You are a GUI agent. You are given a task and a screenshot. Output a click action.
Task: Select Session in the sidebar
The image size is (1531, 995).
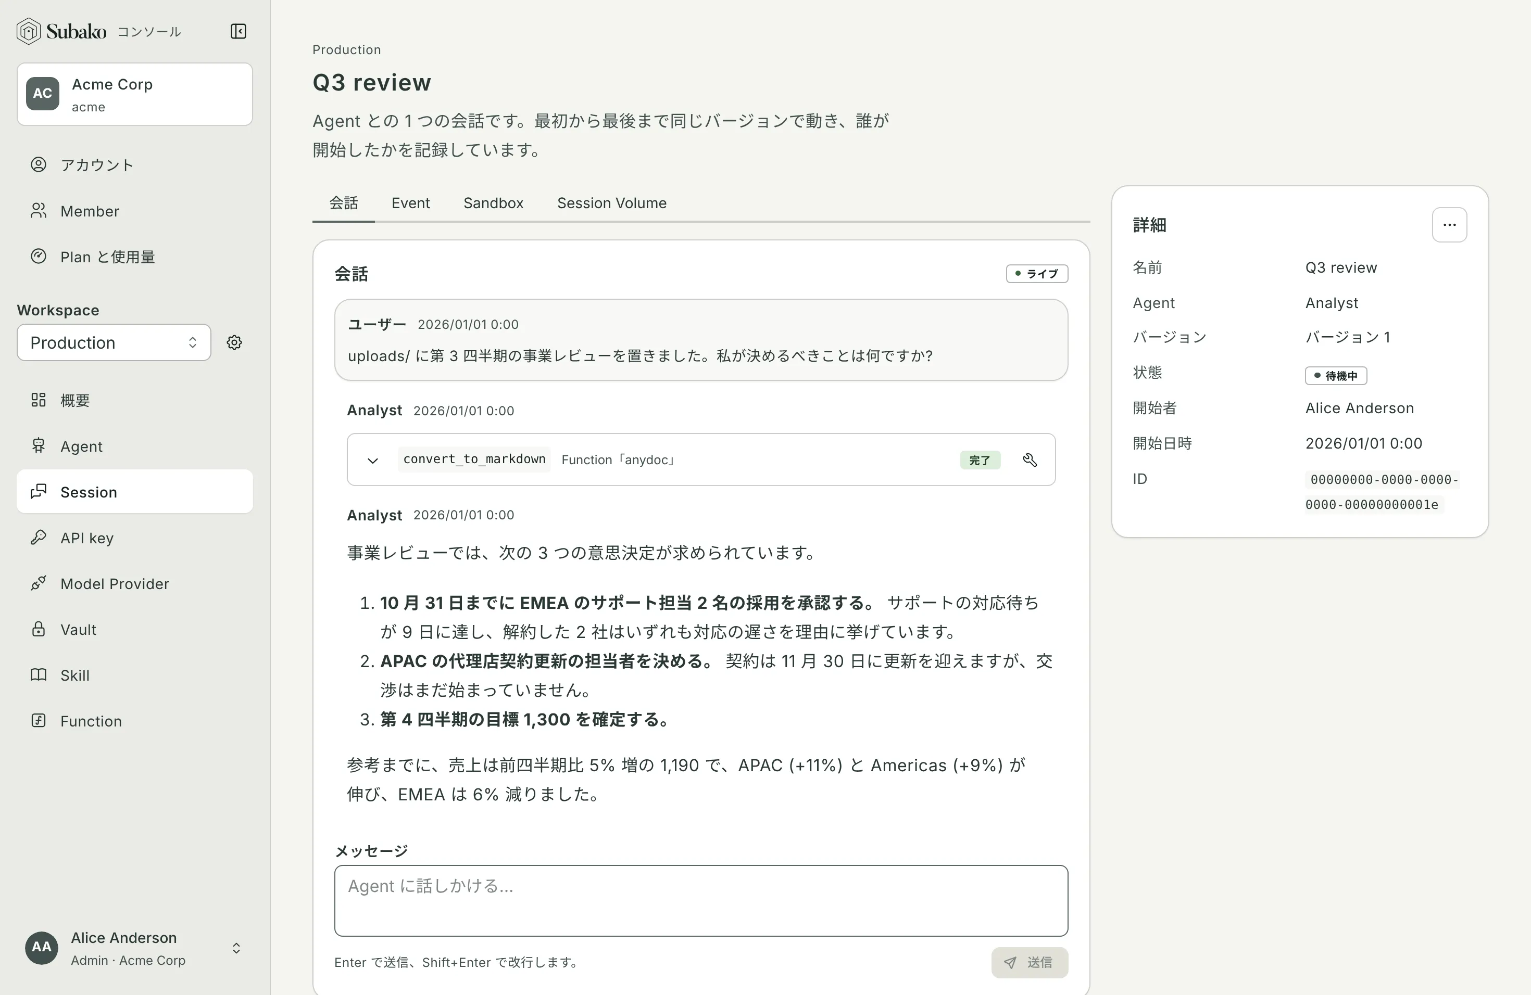(134, 492)
